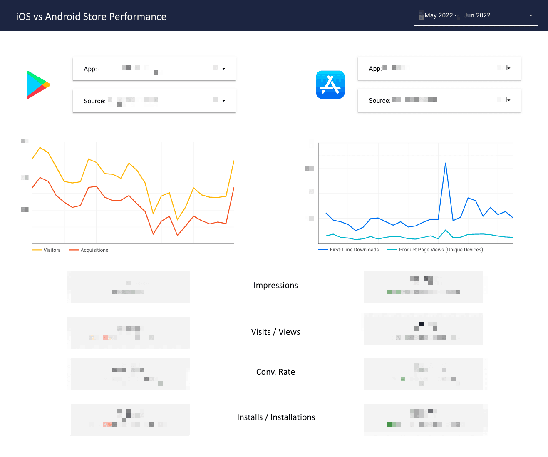Screen dimensions: 548x457
Task: Click the iOS Conv. Rate scorecard
Action: point(424,374)
